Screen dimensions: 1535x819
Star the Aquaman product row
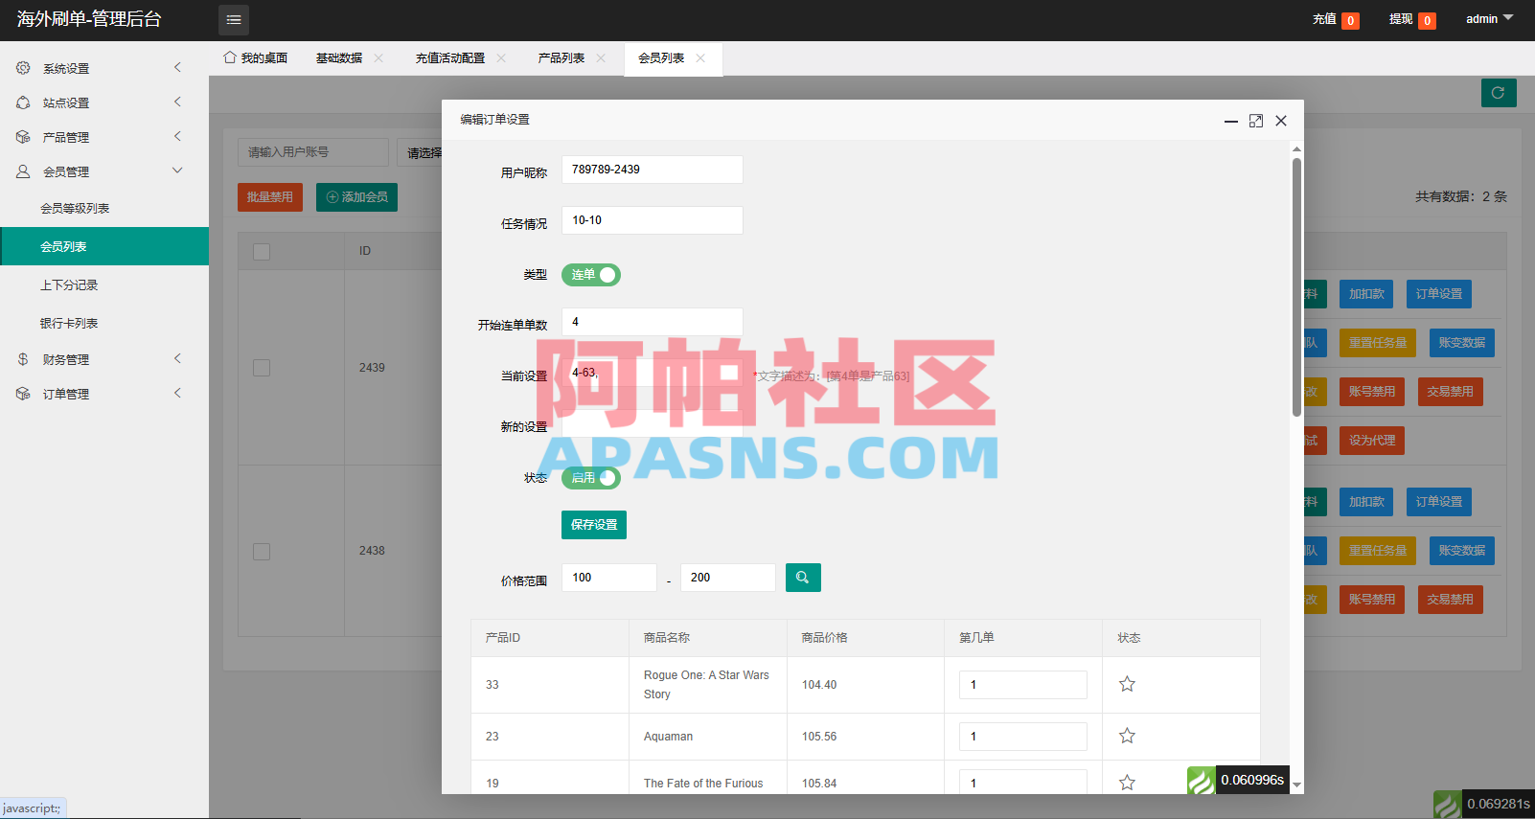[x=1127, y=736]
